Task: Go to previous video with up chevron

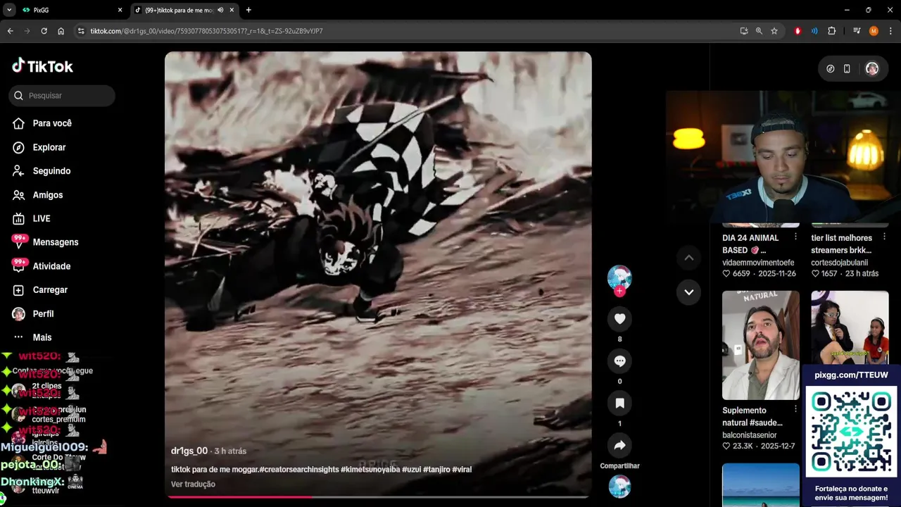Action: [688, 258]
